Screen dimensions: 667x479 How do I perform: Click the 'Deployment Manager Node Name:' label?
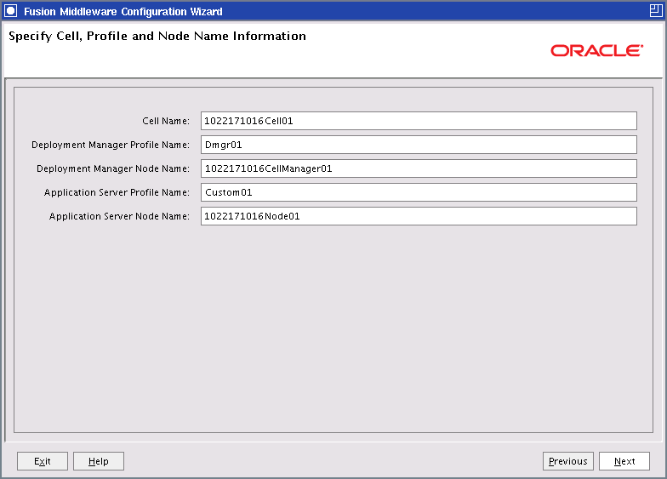[113, 168]
